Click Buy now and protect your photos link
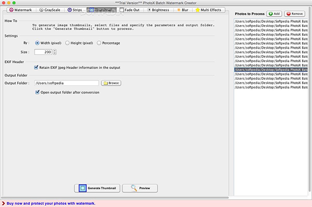 coord(51,203)
